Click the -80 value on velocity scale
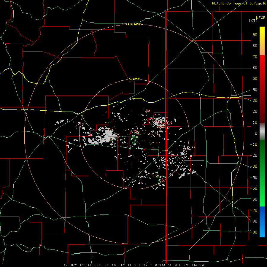This screenshot has width=267, height=267. pos(254,221)
